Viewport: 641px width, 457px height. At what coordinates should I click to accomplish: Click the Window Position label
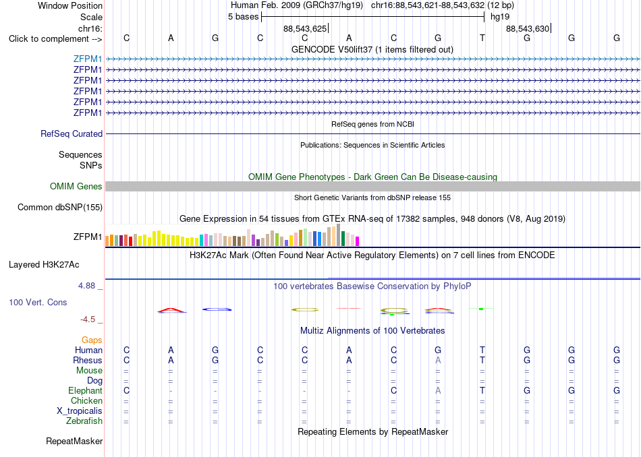[70, 5]
